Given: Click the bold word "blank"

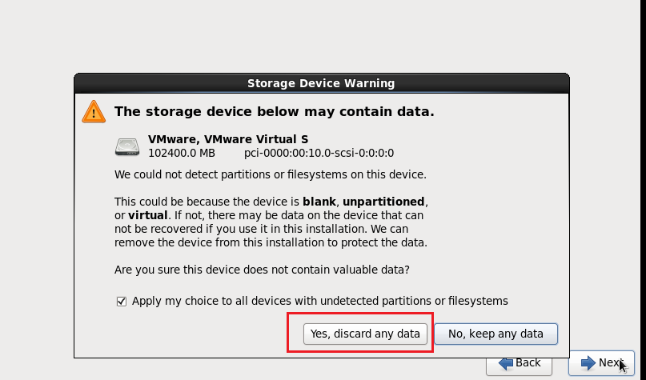Looking at the screenshot, I should [x=319, y=201].
